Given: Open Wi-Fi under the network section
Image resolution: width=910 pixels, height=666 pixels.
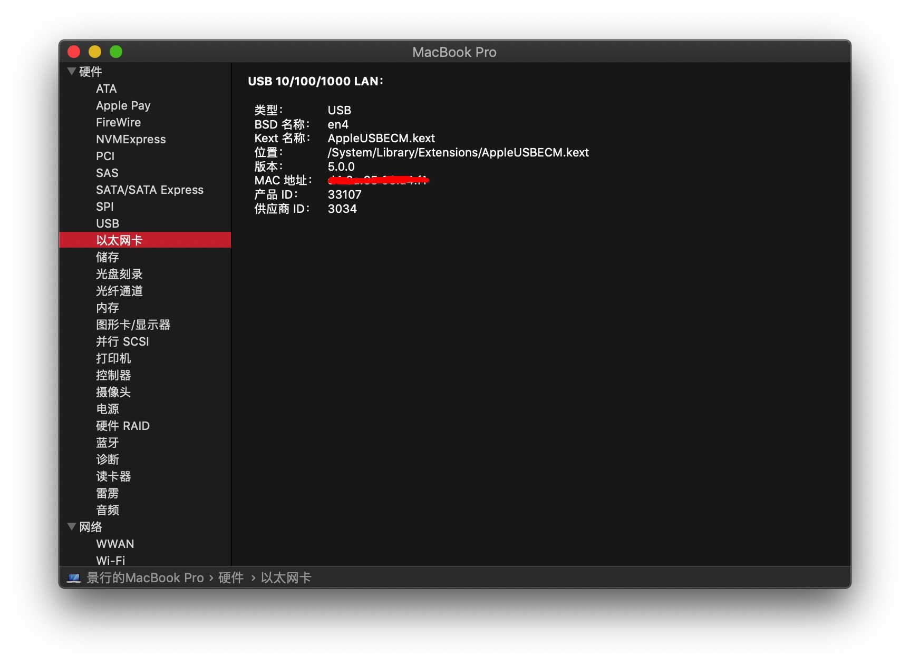Looking at the screenshot, I should tap(111, 560).
